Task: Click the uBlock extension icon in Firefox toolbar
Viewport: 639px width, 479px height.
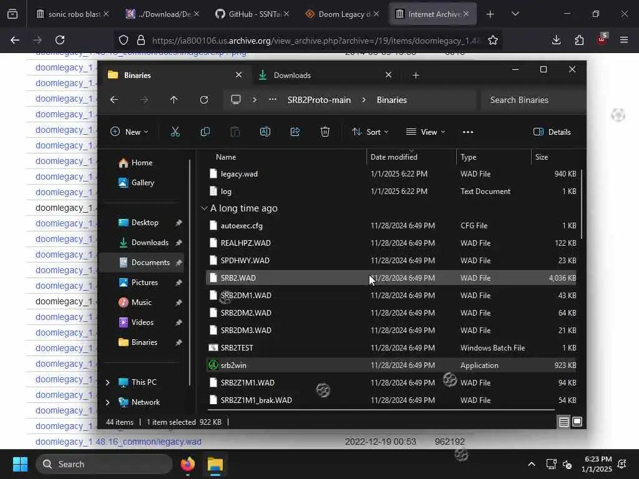Action: pos(602,39)
